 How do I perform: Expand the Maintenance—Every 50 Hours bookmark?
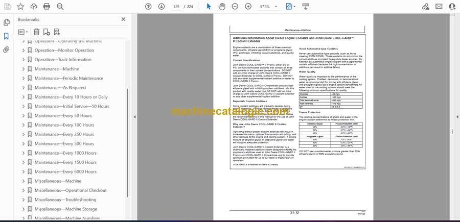pos(24,116)
